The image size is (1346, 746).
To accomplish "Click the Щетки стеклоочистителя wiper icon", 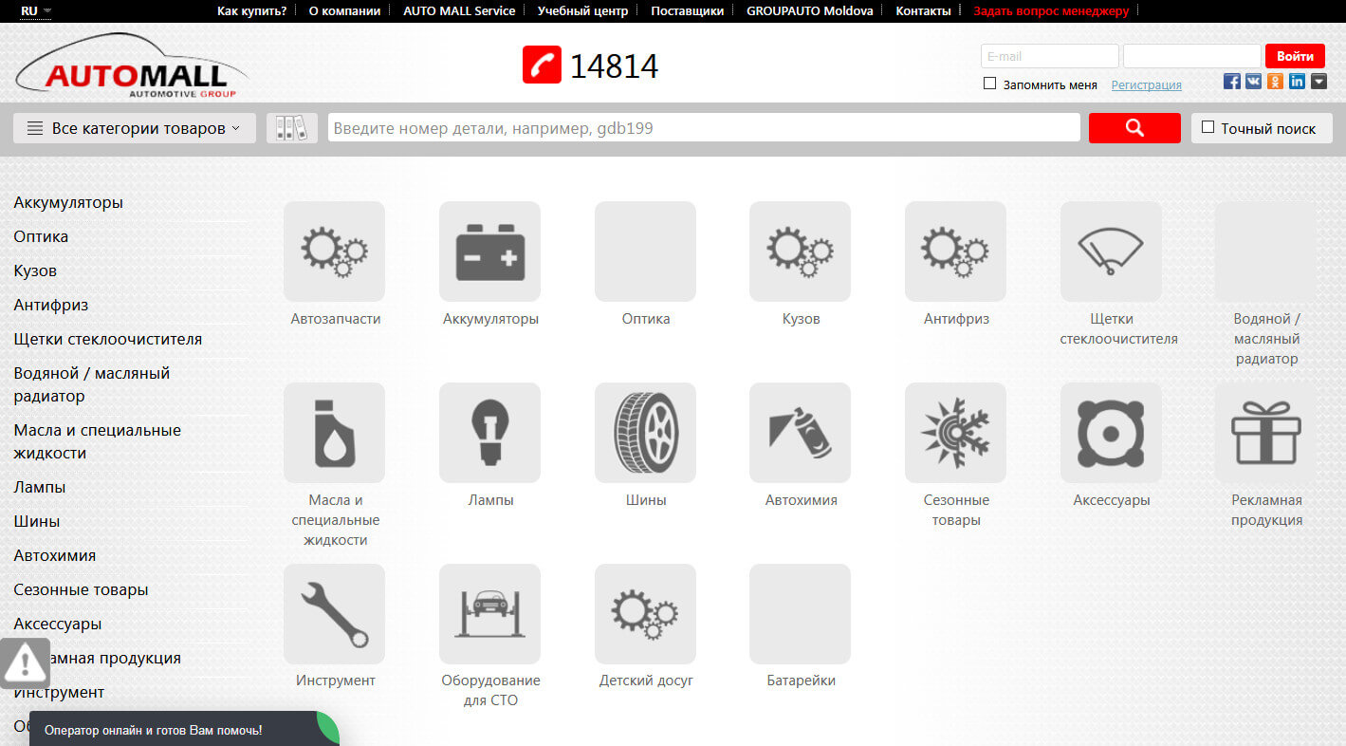I will [1111, 252].
